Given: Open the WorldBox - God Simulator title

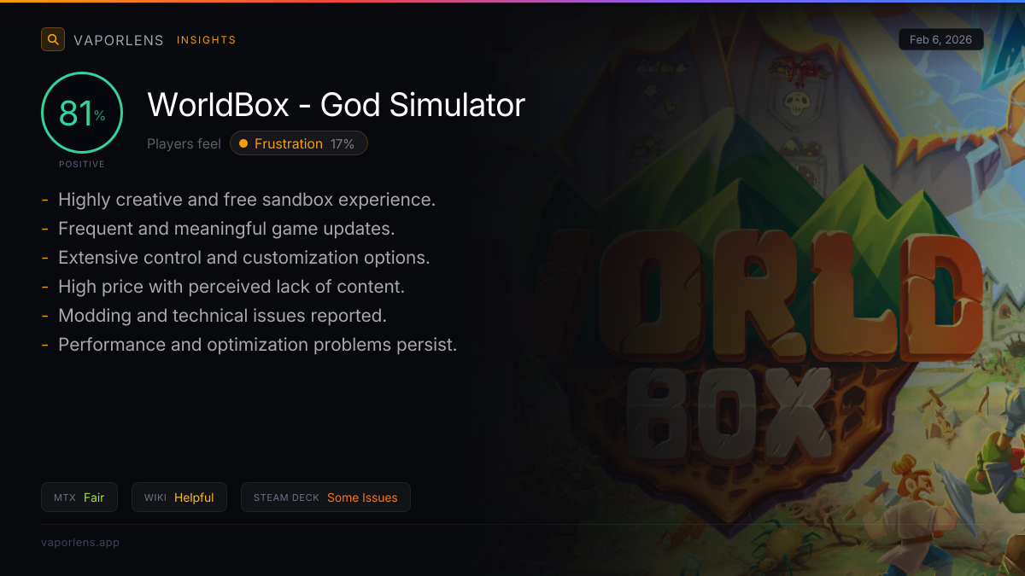Looking at the screenshot, I should (x=337, y=105).
